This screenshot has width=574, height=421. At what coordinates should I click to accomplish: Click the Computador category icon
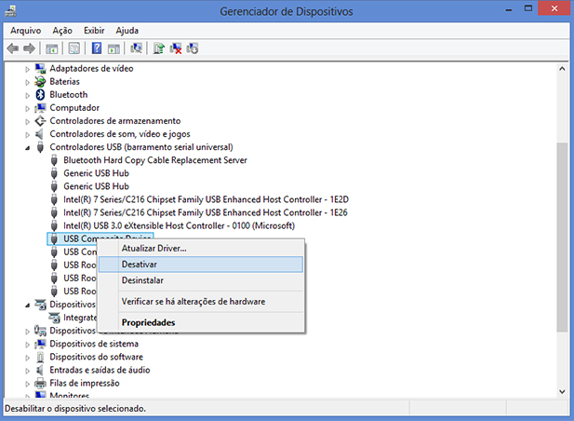pos(40,108)
